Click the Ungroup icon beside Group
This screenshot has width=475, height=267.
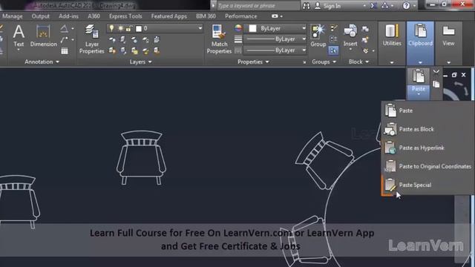pos(333,28)
